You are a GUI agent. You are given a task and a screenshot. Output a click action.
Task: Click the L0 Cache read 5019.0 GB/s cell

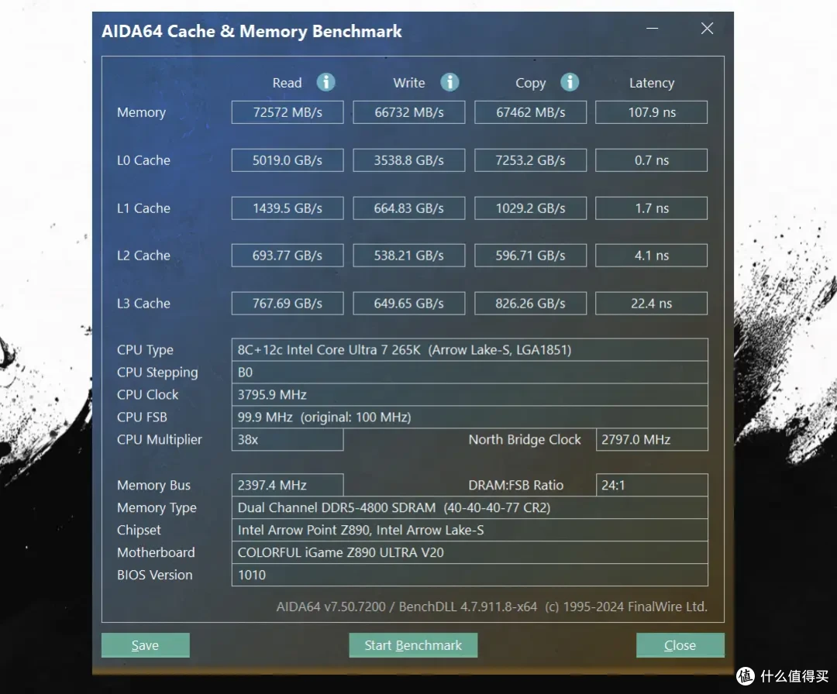[288, 160]
